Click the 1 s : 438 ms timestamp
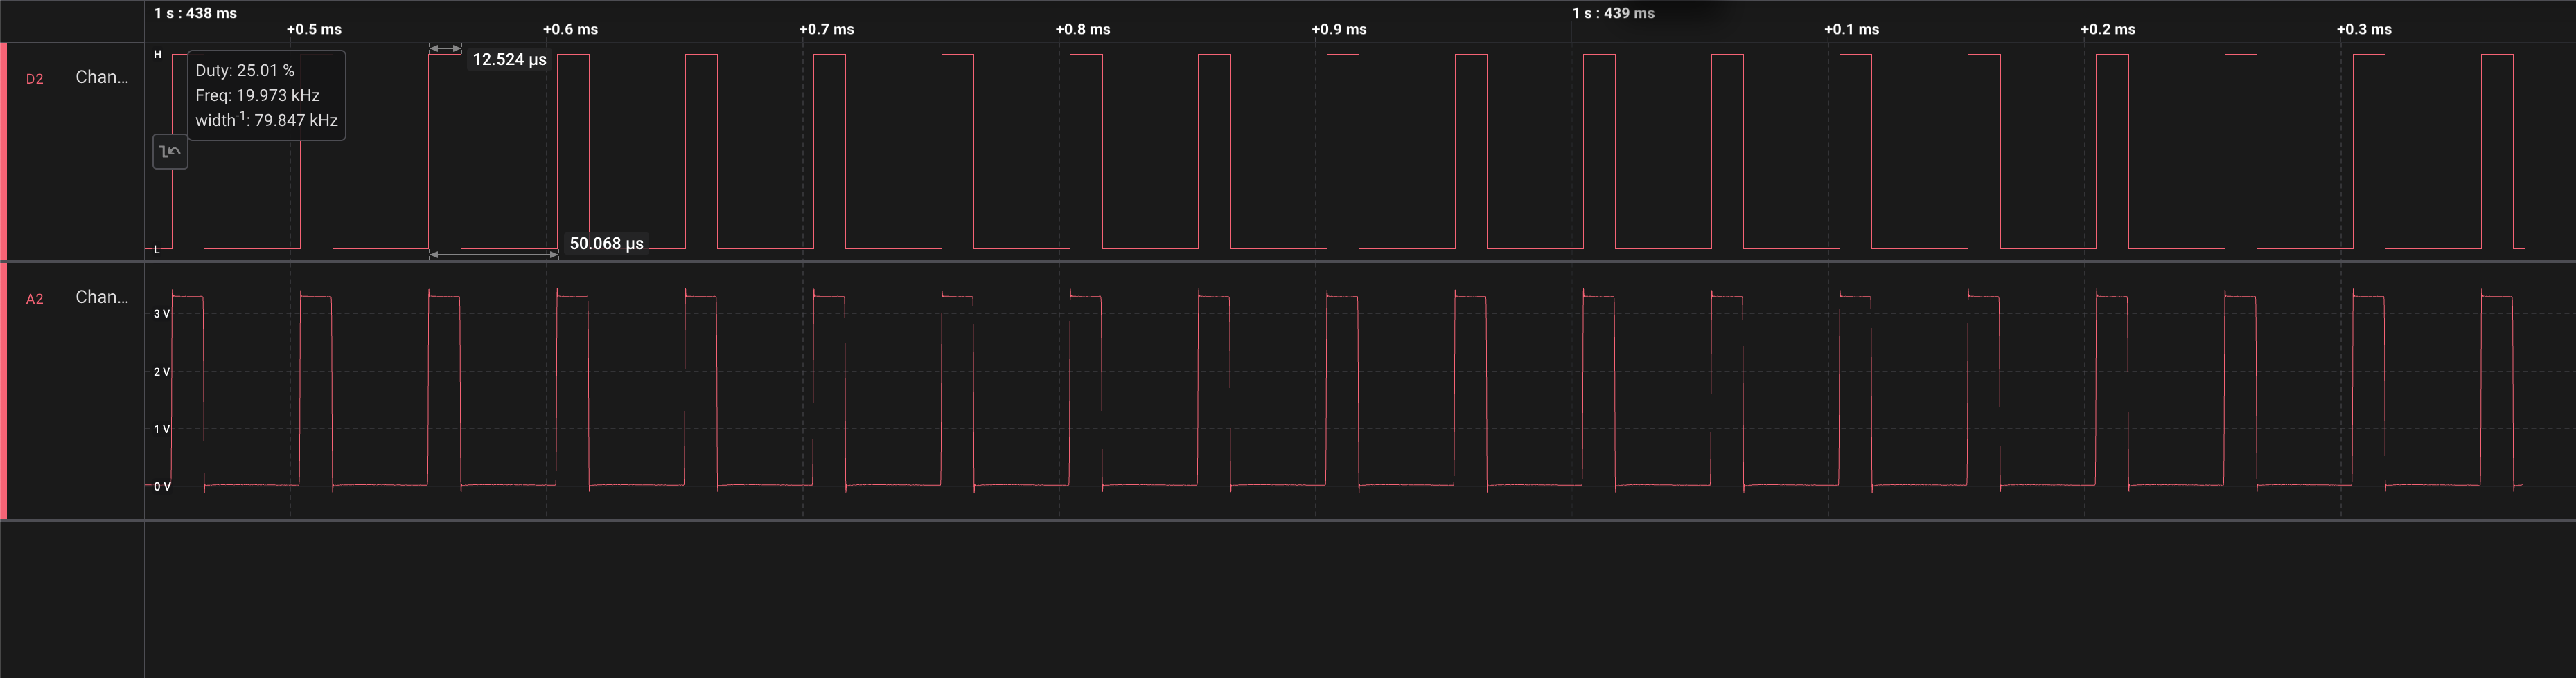 click(196, 13)
